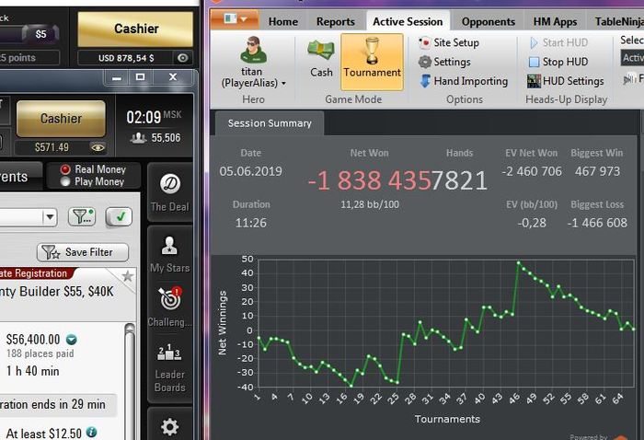Toggle balance visibility eye under $571.49
644x440 pixels.
[x=98, y=147]
